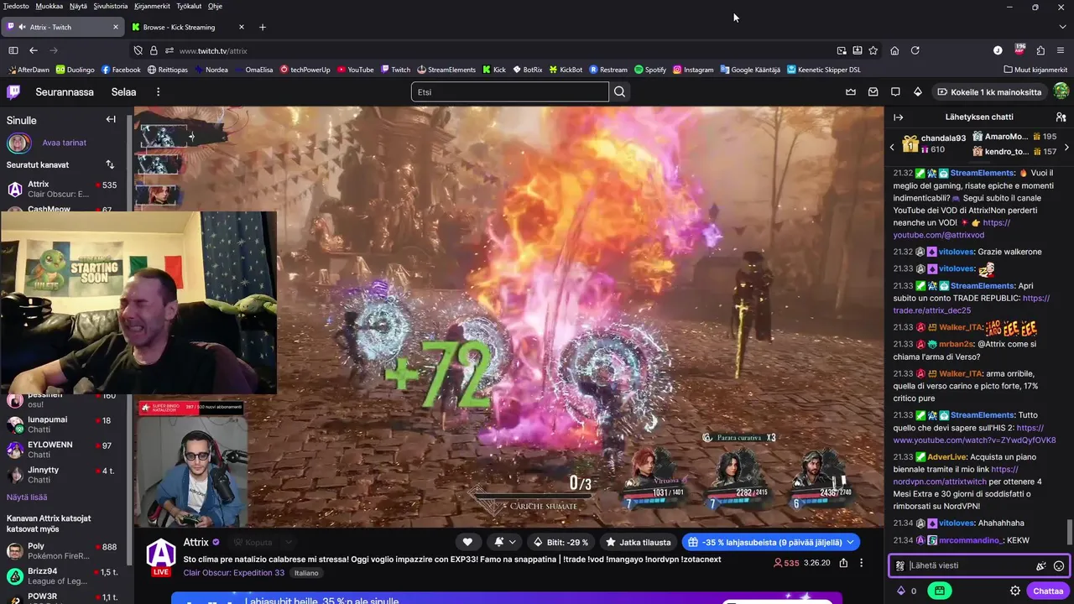Click Jatka tilausta subscribe button
Screen dimensions: 1074x604
coord(639,542)
